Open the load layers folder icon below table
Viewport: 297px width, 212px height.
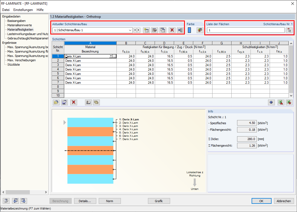56,102
